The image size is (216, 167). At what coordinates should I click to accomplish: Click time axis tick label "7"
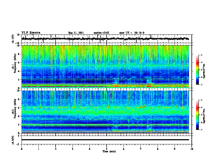141,149
